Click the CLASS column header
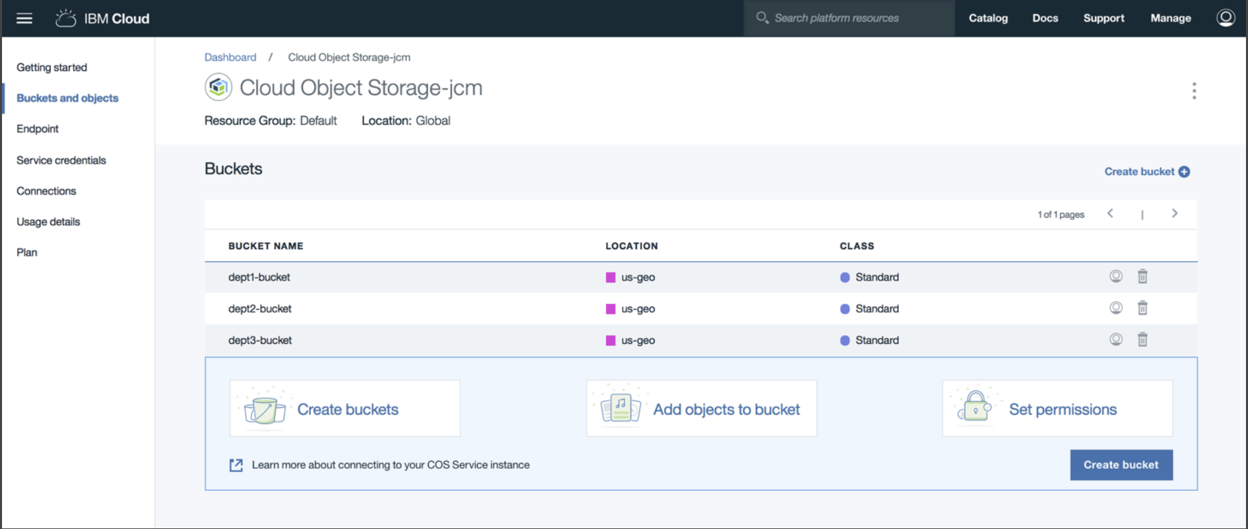The height and width of the screenshot is (529, 1248). (x=857, y=246)
